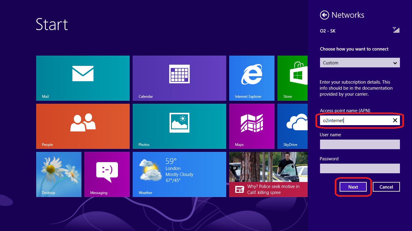Viewport: 412px width, 231px height.
Task: Open the London Weather tile
Action: pos(179,174)
